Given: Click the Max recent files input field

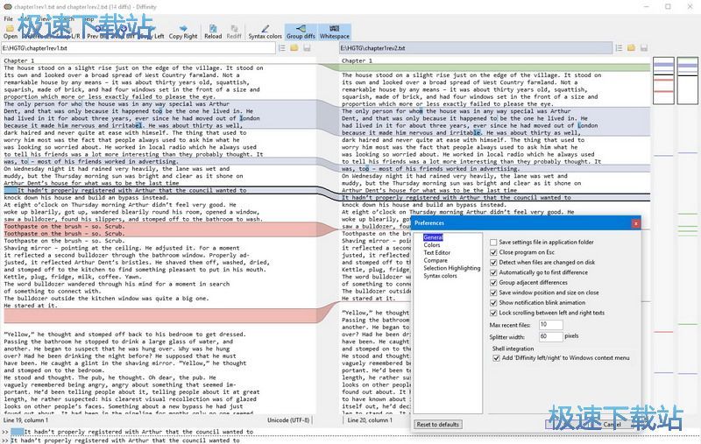Looking at the screenshot, I should [550, 325].
